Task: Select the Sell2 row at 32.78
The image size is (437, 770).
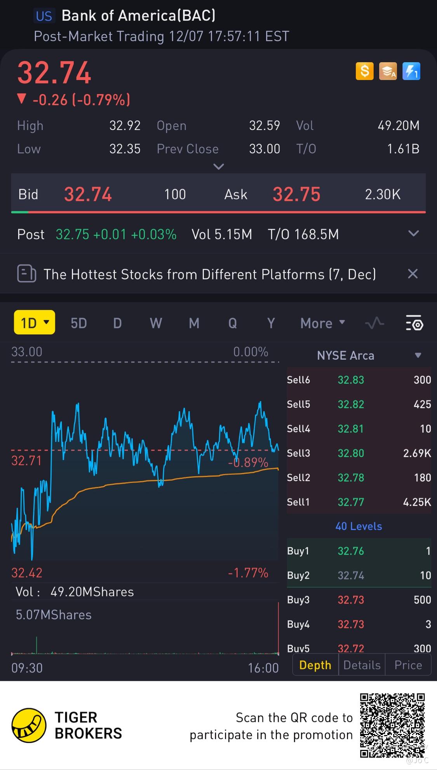Action: [359, 477]
